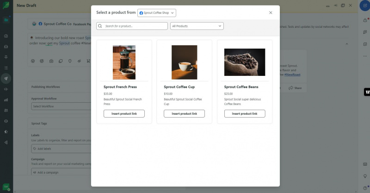Screen dimensions: 370x193
Task: Open the notifications bell icon
Action: click(x=365, y=20)
